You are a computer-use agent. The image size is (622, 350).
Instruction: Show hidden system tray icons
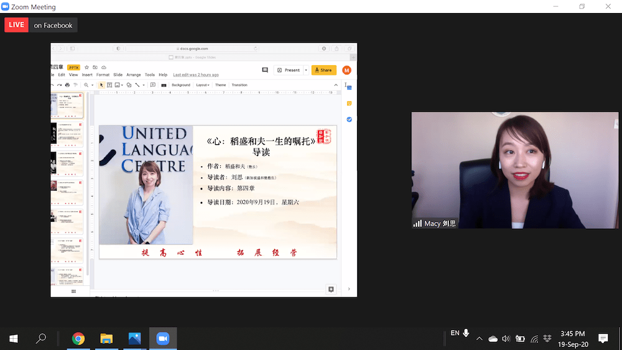click(479, 339)
